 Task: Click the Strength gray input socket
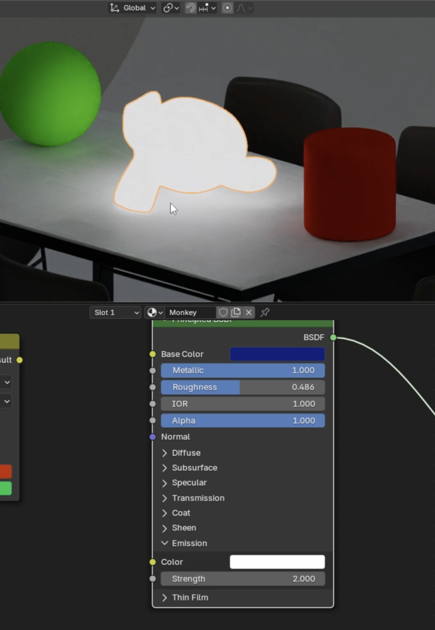click(152, 579)
